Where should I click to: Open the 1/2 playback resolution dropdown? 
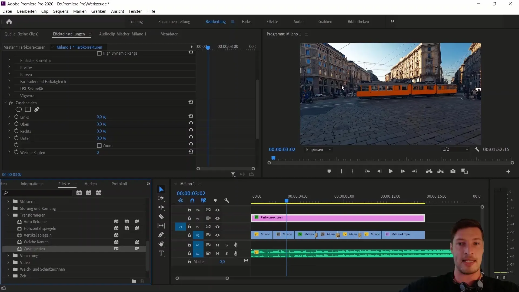455,149
